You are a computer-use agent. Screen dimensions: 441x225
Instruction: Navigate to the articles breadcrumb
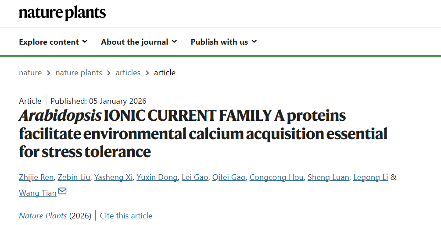coord(128,73)
